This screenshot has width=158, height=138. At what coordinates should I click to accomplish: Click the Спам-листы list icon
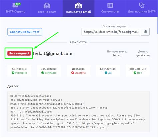[x=110, y=5]
